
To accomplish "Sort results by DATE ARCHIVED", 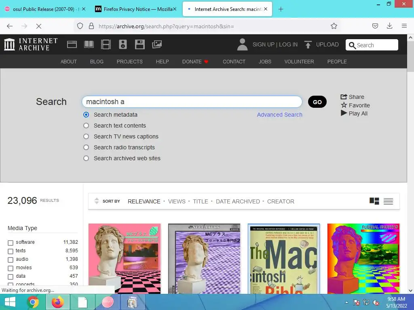I will [238, 201].
